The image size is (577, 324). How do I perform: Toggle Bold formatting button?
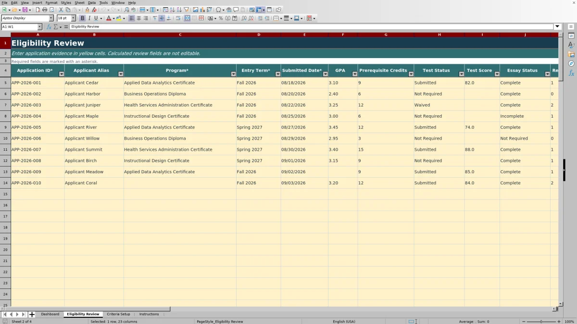point(83,18)
